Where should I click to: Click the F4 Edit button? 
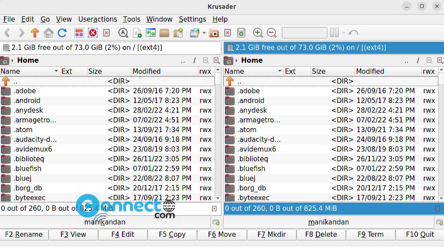click(123, 235)
